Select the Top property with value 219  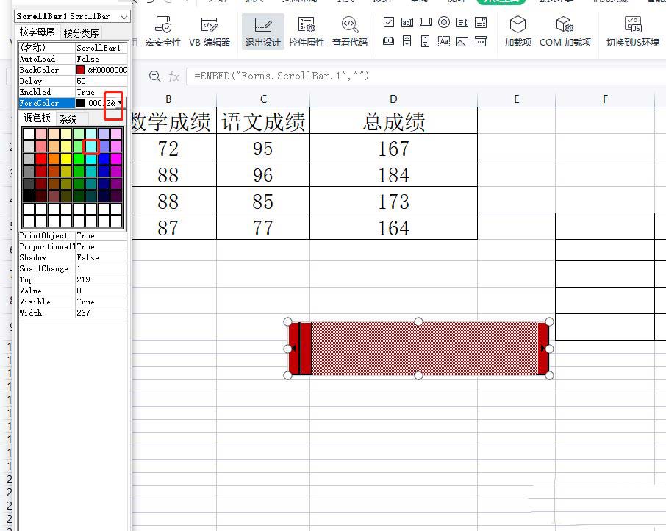coord(73,279)
